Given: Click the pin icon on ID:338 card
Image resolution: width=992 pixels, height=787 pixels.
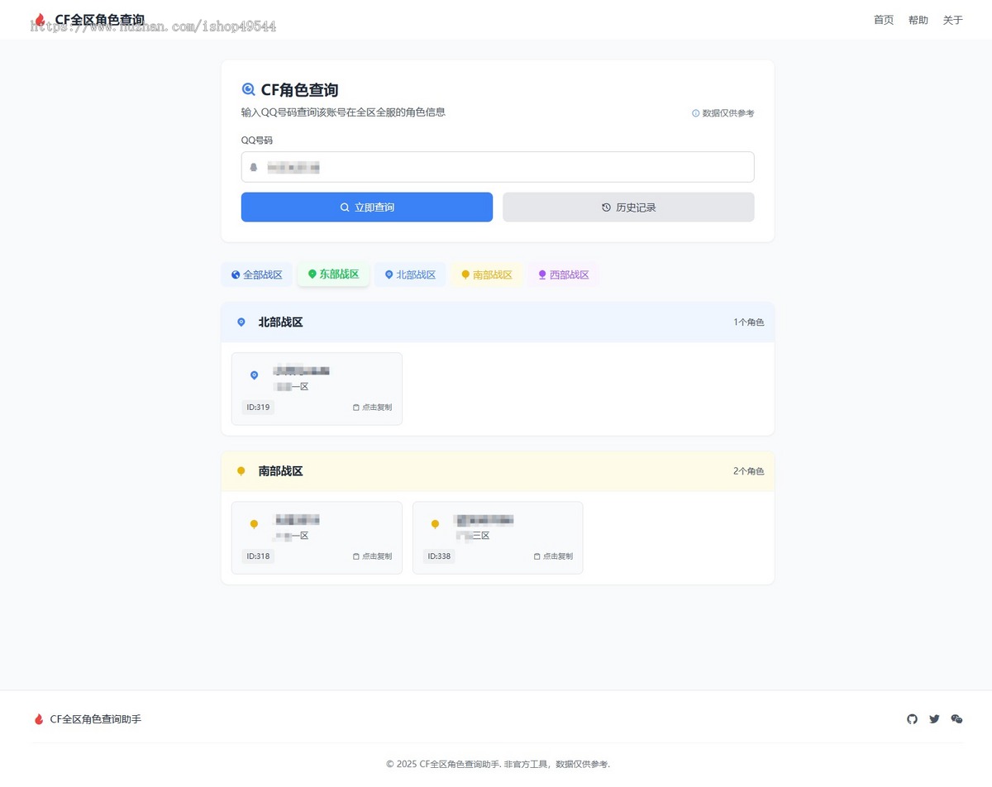Looking at the screenshot, I should (435, 524).
